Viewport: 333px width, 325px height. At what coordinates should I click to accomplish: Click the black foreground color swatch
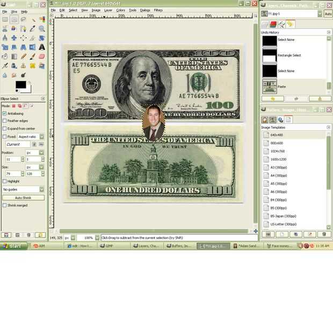tap(21, 84)
